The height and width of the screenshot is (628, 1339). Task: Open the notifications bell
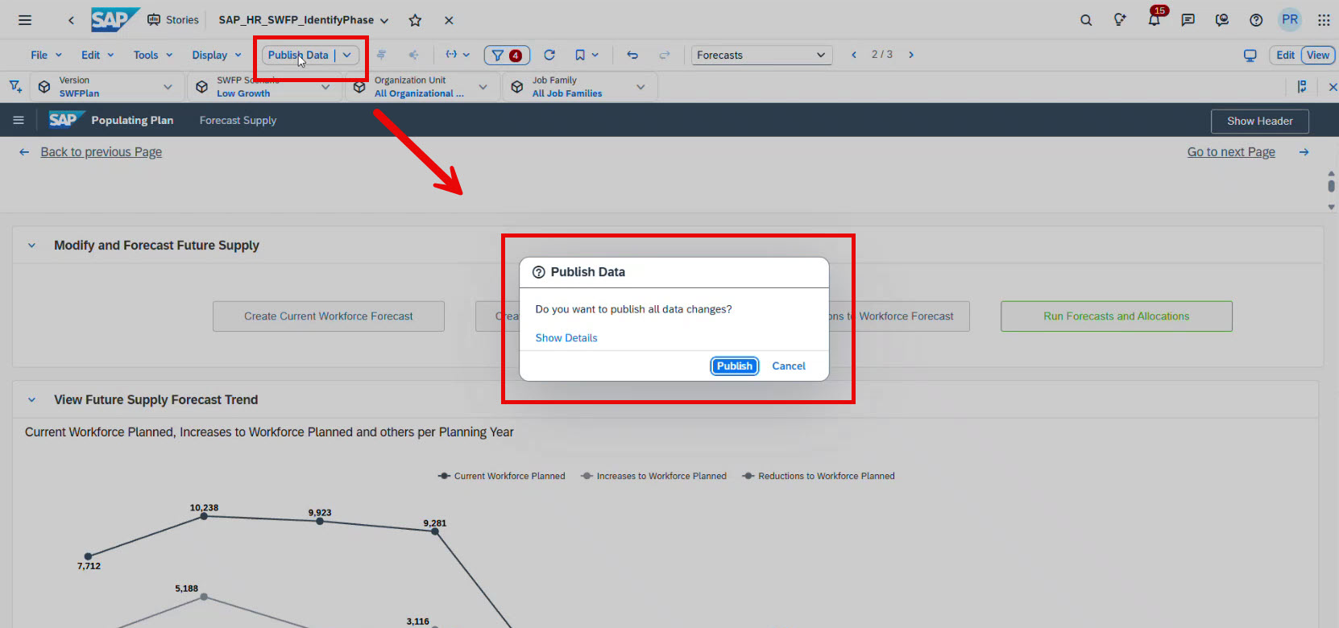coord(1154,20)
